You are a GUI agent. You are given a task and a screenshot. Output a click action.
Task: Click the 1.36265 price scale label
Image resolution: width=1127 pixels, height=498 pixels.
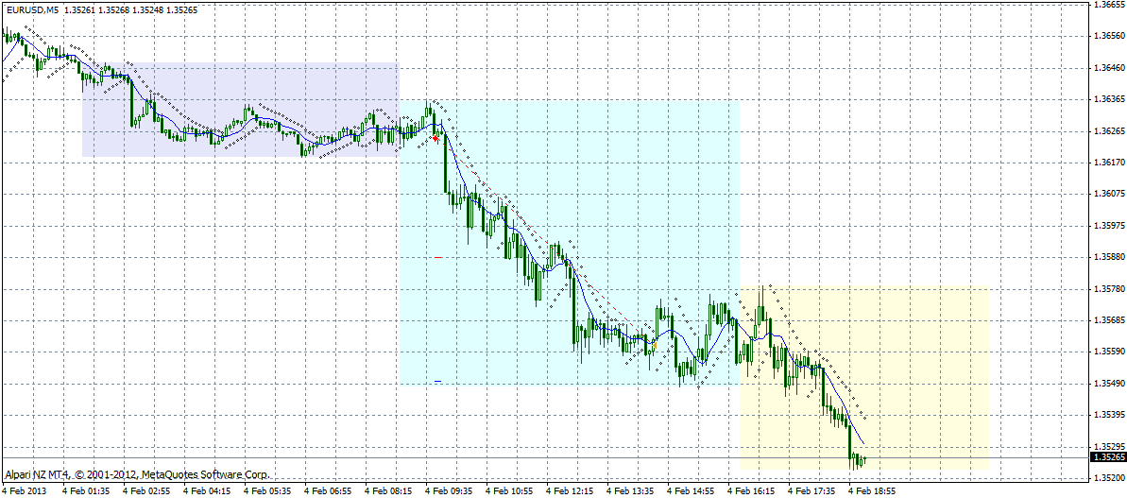point(1109,130)
